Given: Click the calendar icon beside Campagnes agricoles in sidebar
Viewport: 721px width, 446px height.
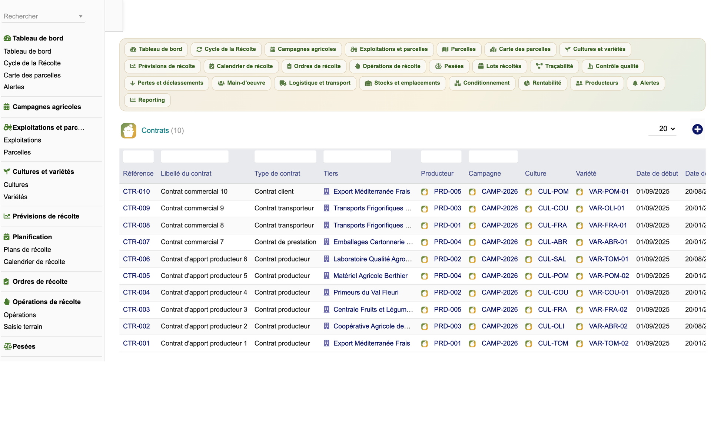Looking at the screenshot, I should (x=7, y=107).
